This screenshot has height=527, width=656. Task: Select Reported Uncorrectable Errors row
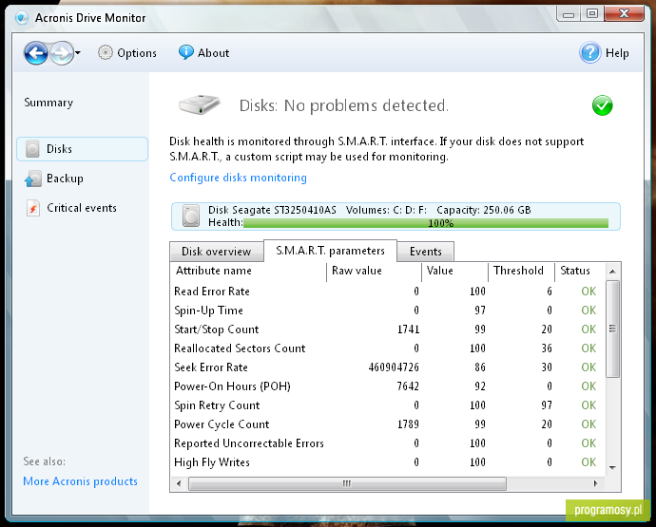point(387,443)
